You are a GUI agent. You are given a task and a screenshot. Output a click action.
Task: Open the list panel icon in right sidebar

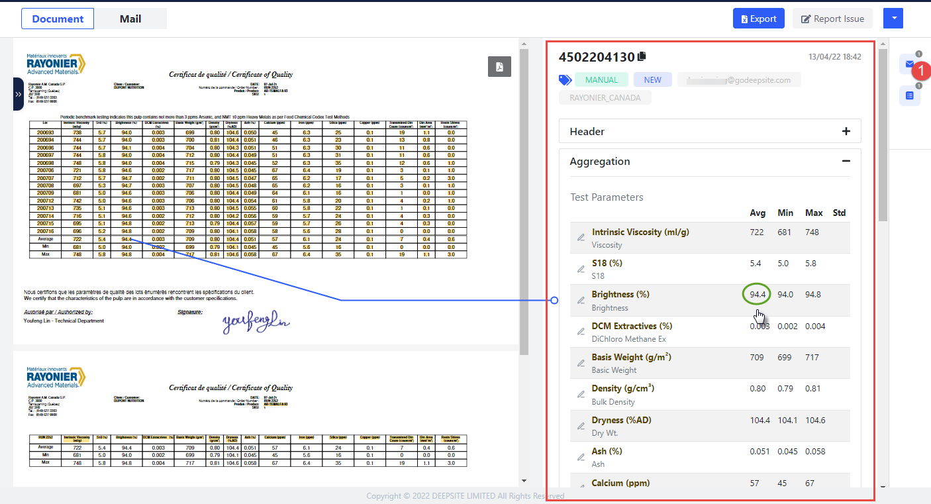pyautogui.click(x=909, y=96)
